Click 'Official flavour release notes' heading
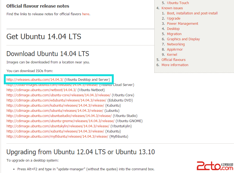The height and width of the screenshot is (173, 234). tap(38, 6)
